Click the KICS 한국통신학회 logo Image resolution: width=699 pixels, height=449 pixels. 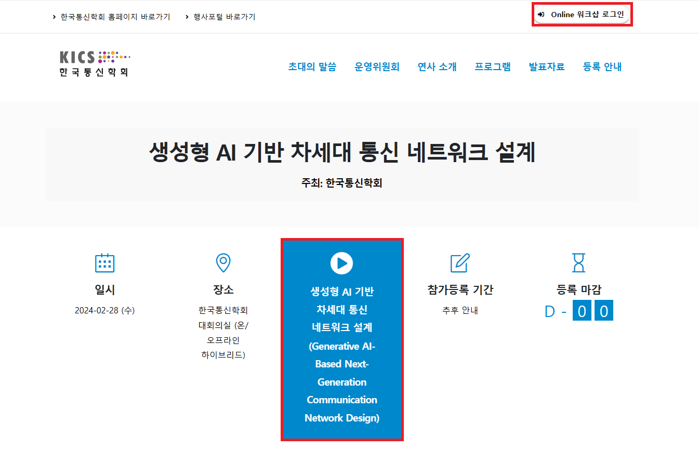pyautogui.click(x=94, y=64)
